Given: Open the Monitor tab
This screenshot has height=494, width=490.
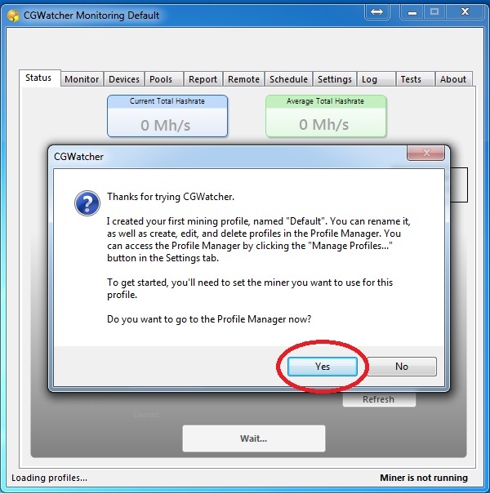Looking at the screenshot, I should tap(82, 79).
